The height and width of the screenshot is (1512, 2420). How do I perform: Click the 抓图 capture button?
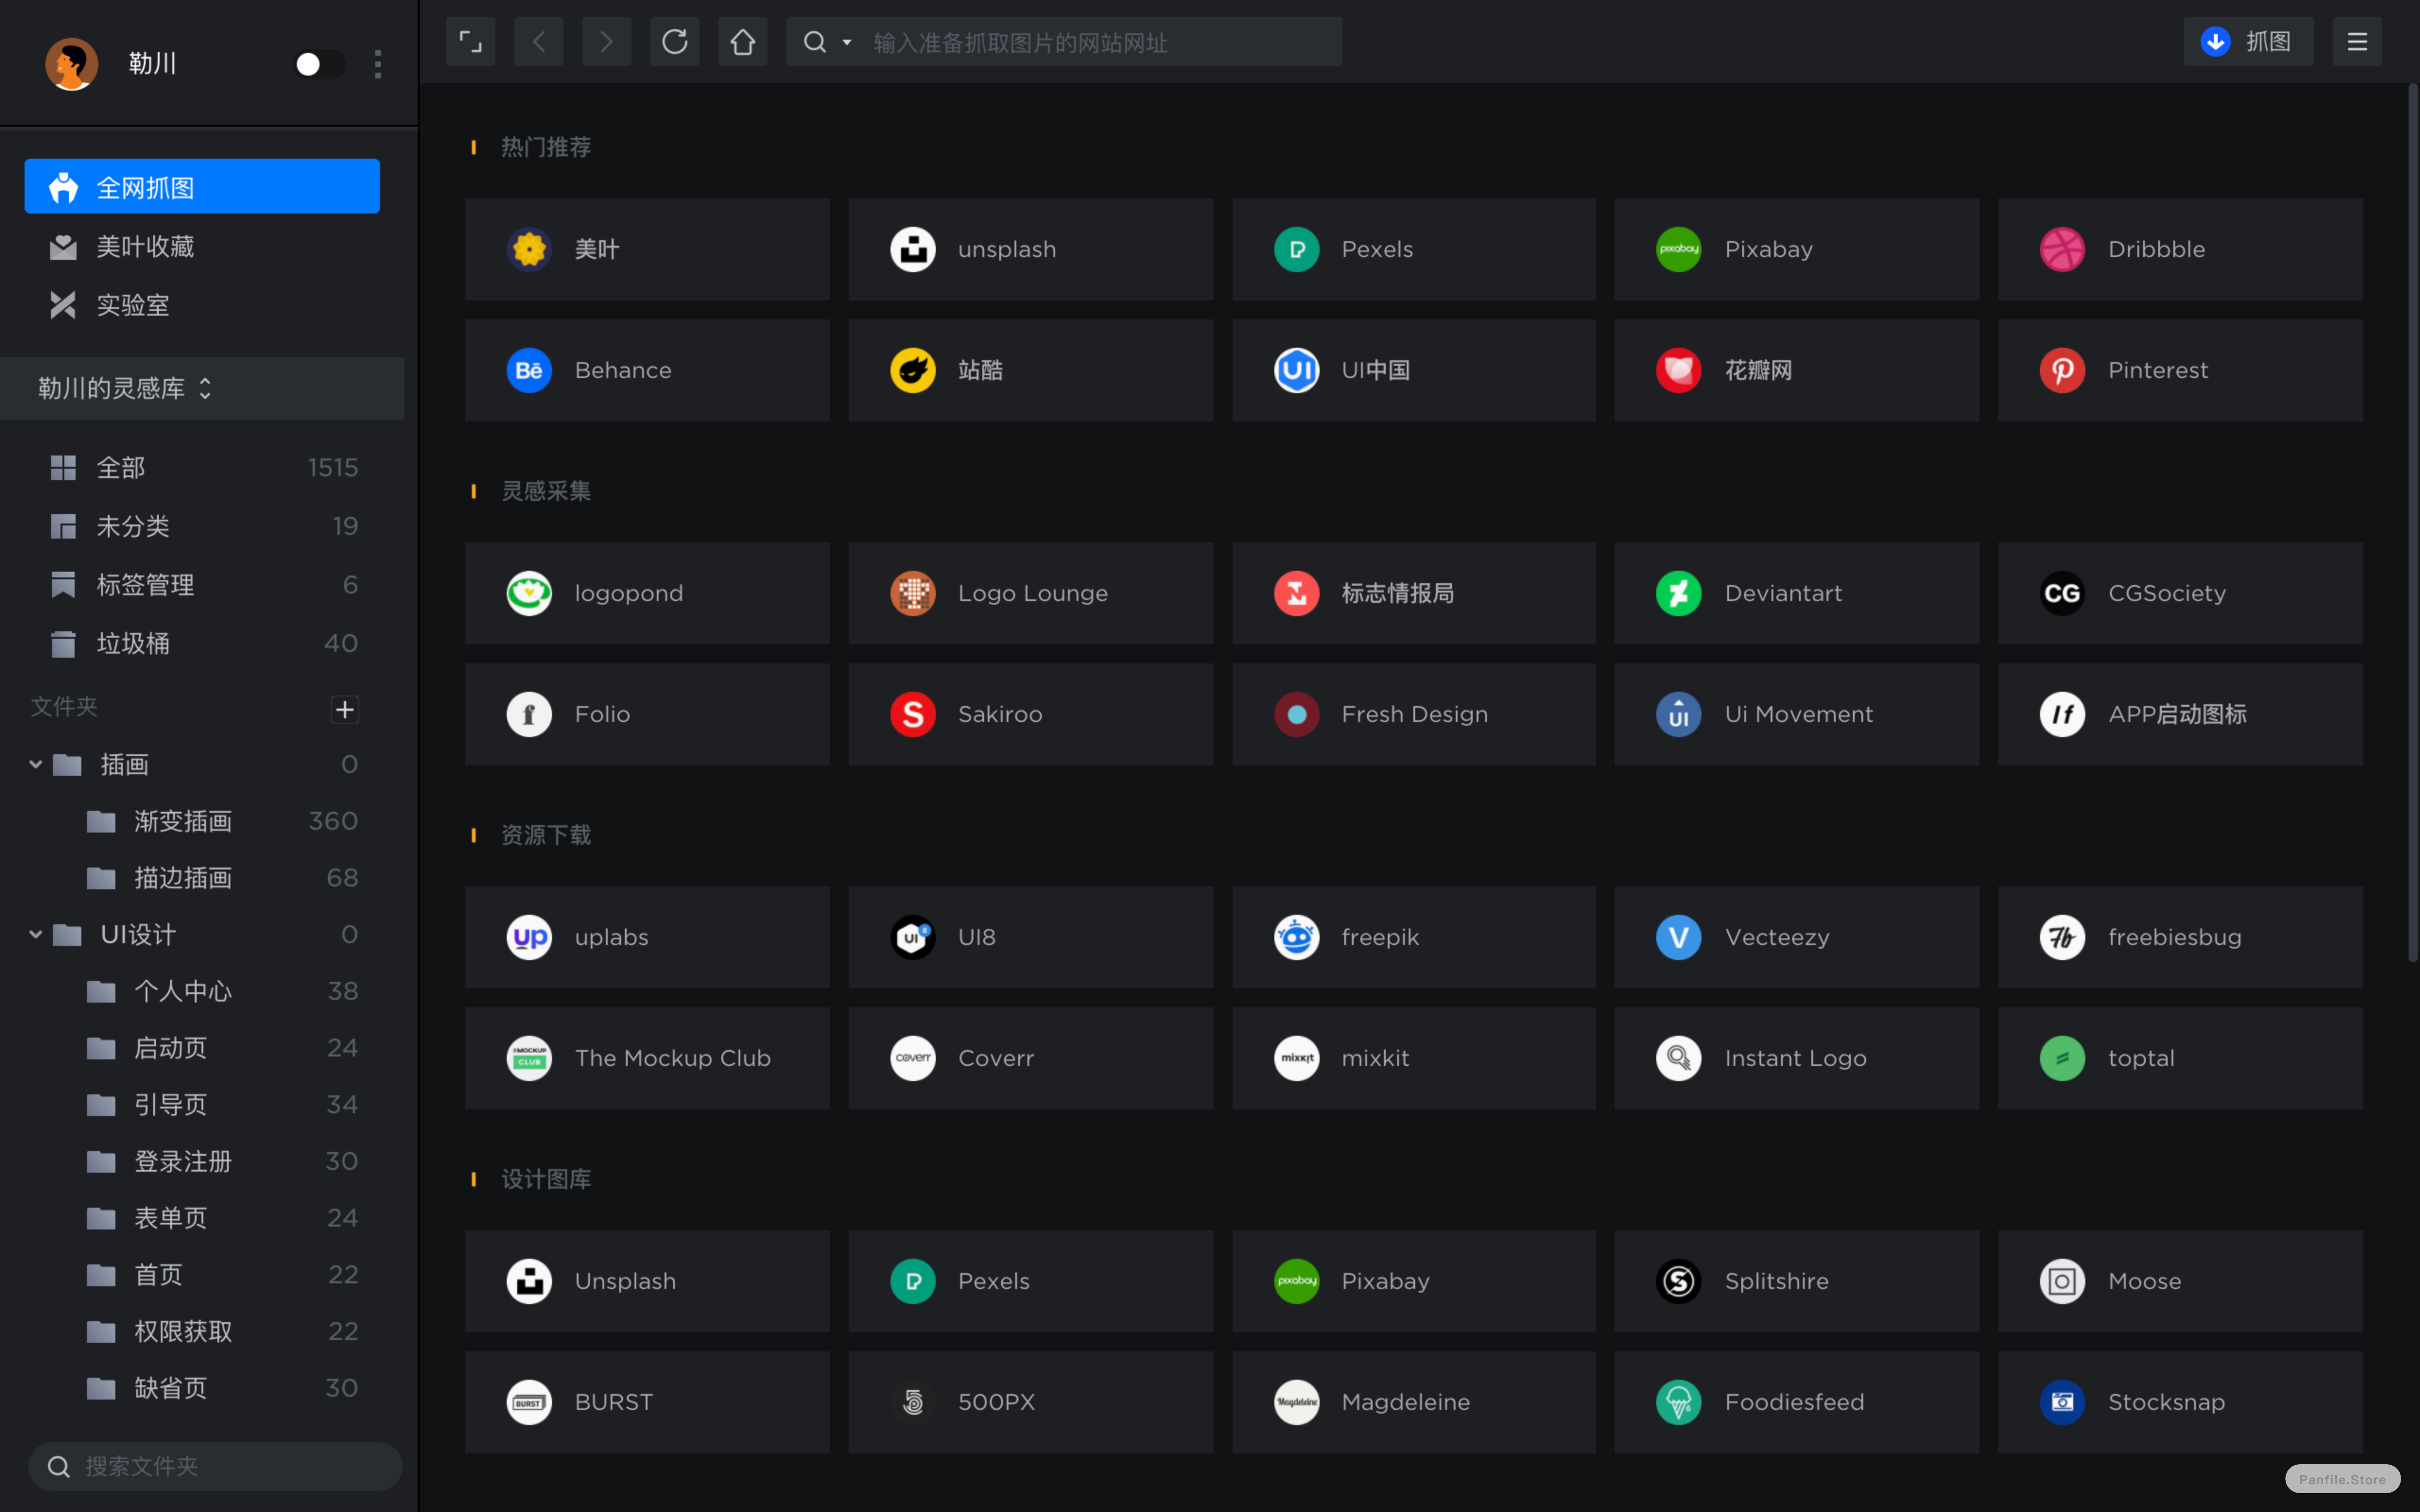pyautogui.click(x=2248, y=42)
